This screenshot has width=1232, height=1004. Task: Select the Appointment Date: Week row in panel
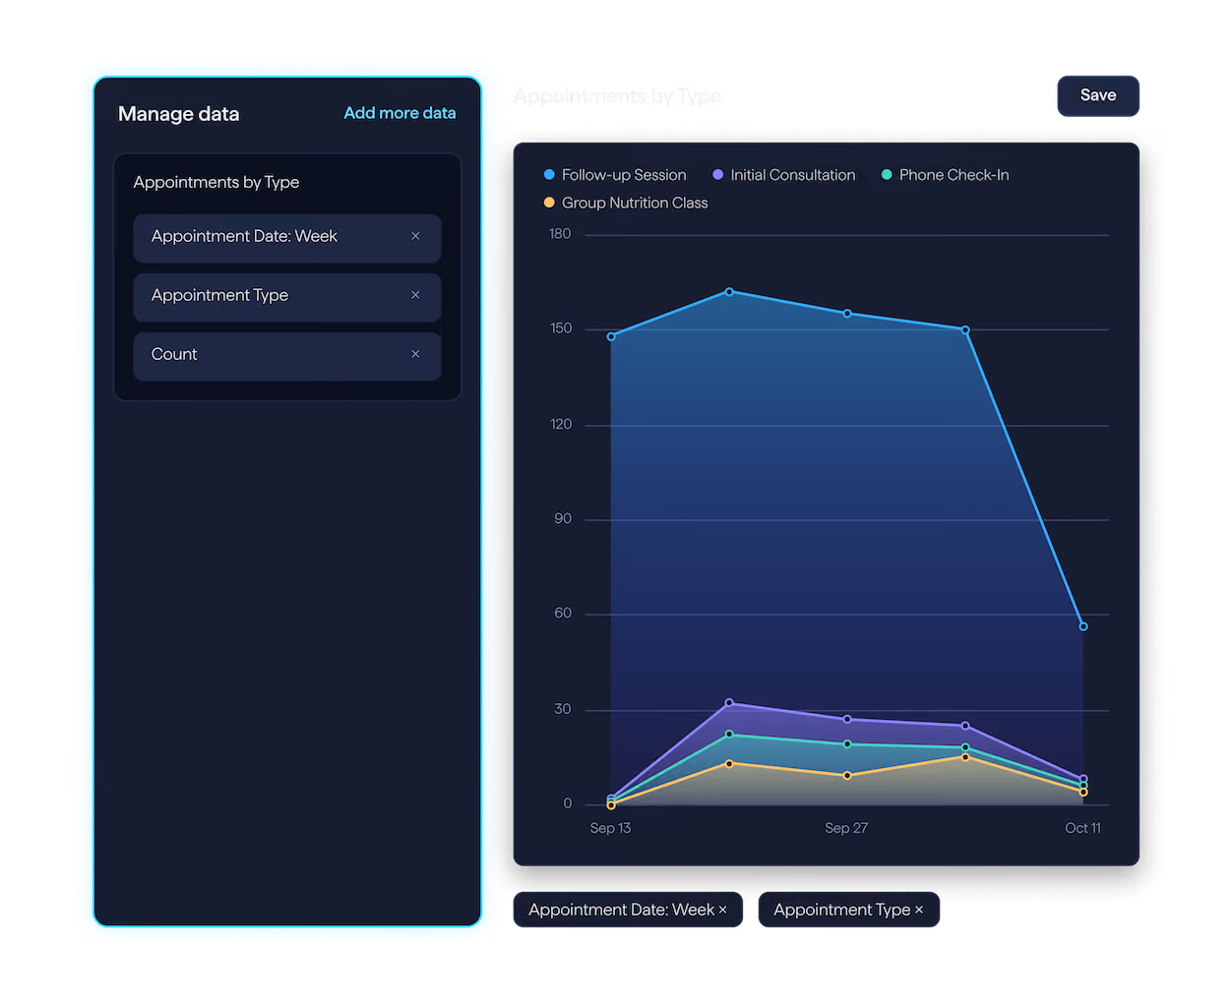click(x=287, y=238)
